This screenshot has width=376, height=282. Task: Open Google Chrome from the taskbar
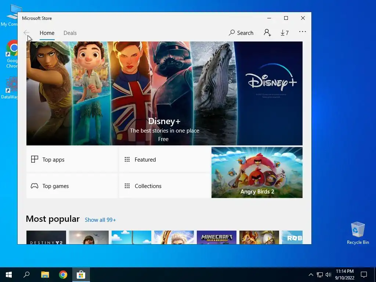[x=63, y=275]
